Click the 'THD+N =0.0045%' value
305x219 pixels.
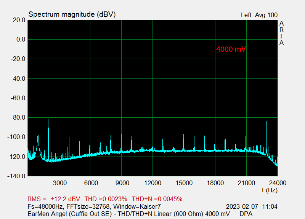pyautogui.click(x=157, y=199)
